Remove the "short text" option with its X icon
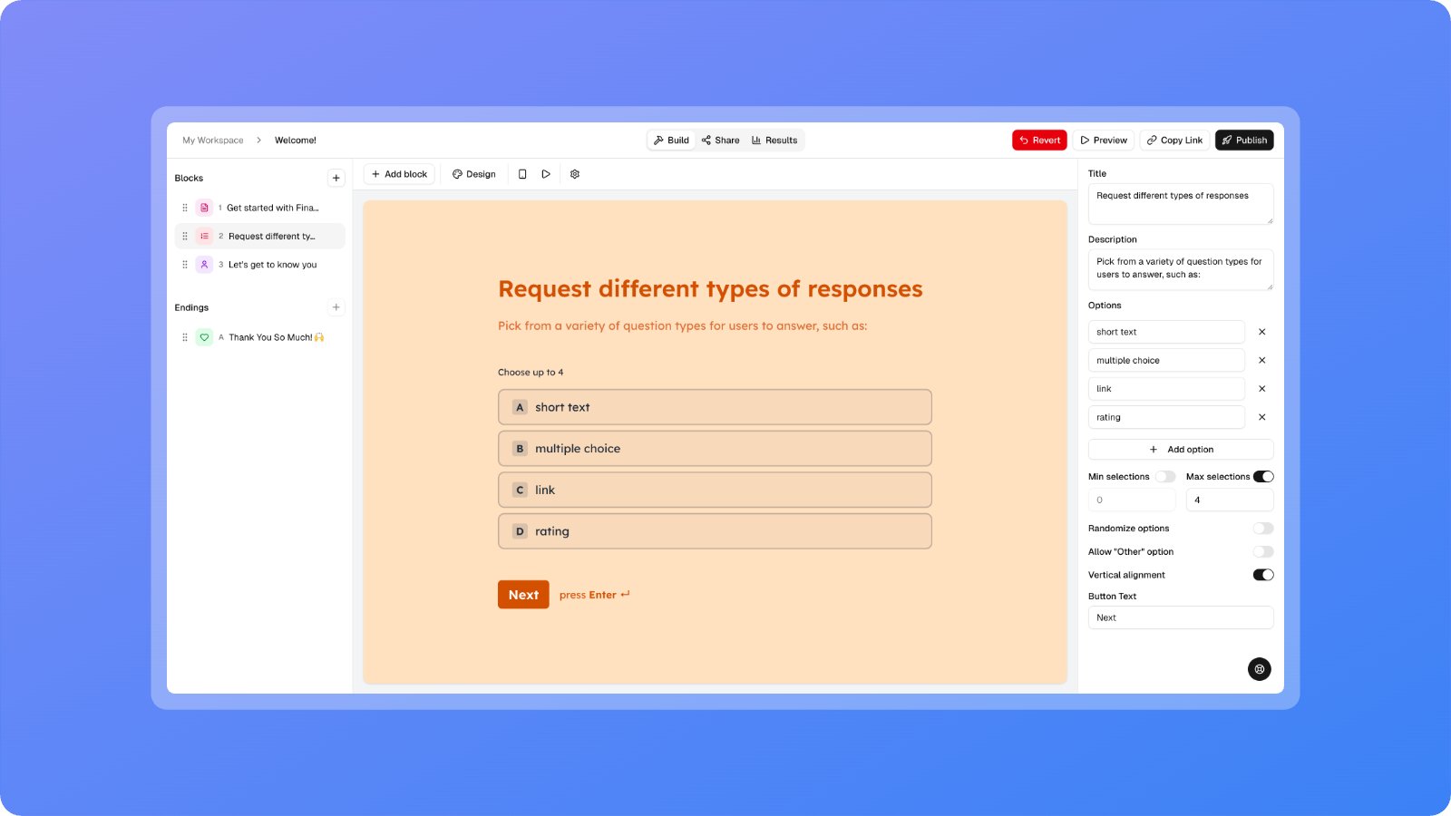The height and width of the screenshot is (816, 1451). tap(1261, 332)
